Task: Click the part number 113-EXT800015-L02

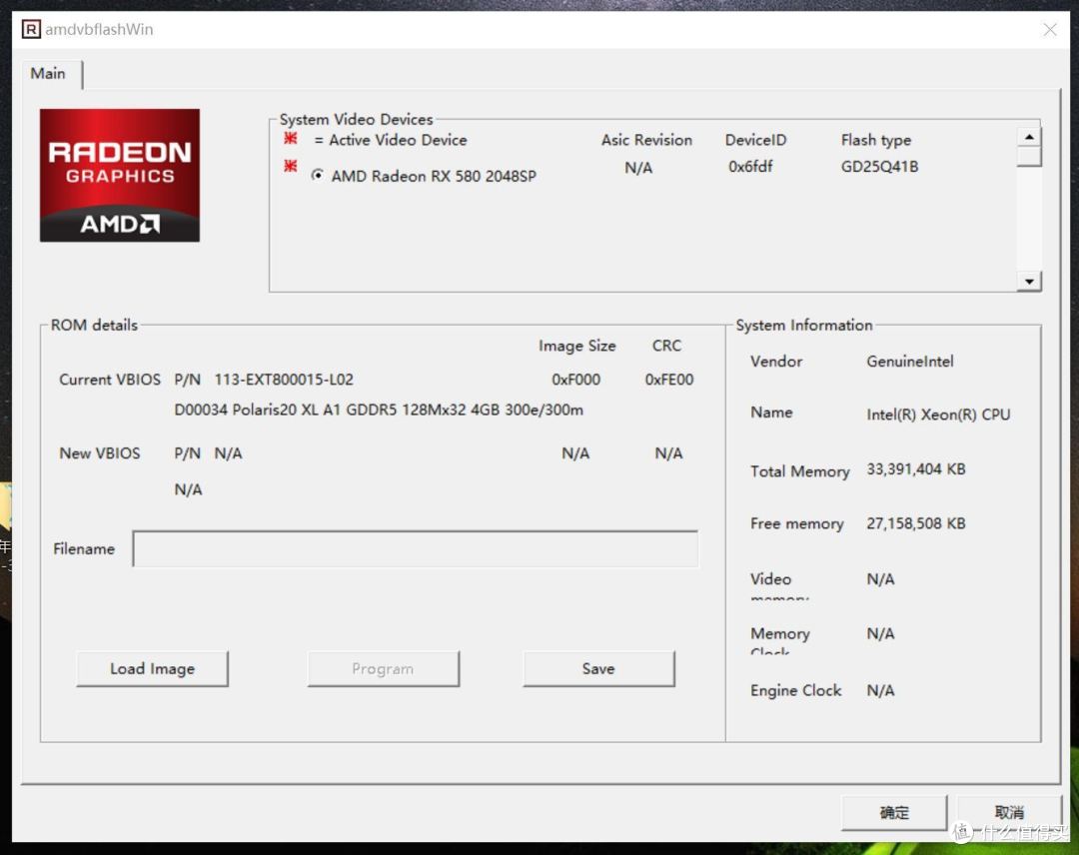Action: (284, 380)
